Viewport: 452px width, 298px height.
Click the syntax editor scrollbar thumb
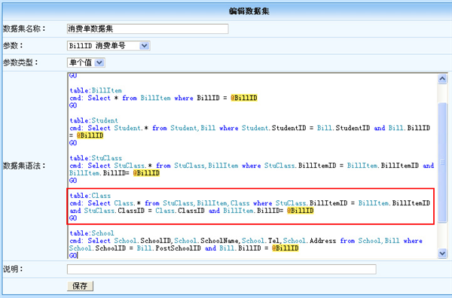click(x=442, y=162)
